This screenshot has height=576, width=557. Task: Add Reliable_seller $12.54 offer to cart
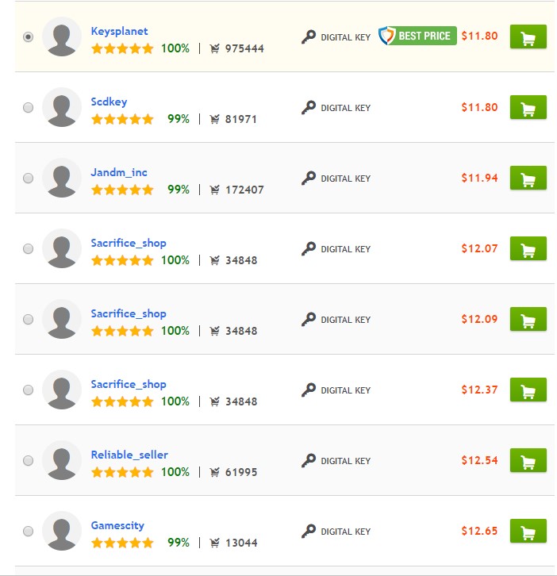tap(528, 461)
